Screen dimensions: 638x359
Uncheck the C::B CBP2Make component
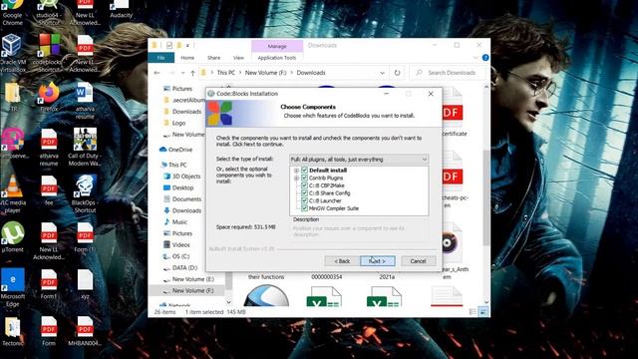click(304, 185)
